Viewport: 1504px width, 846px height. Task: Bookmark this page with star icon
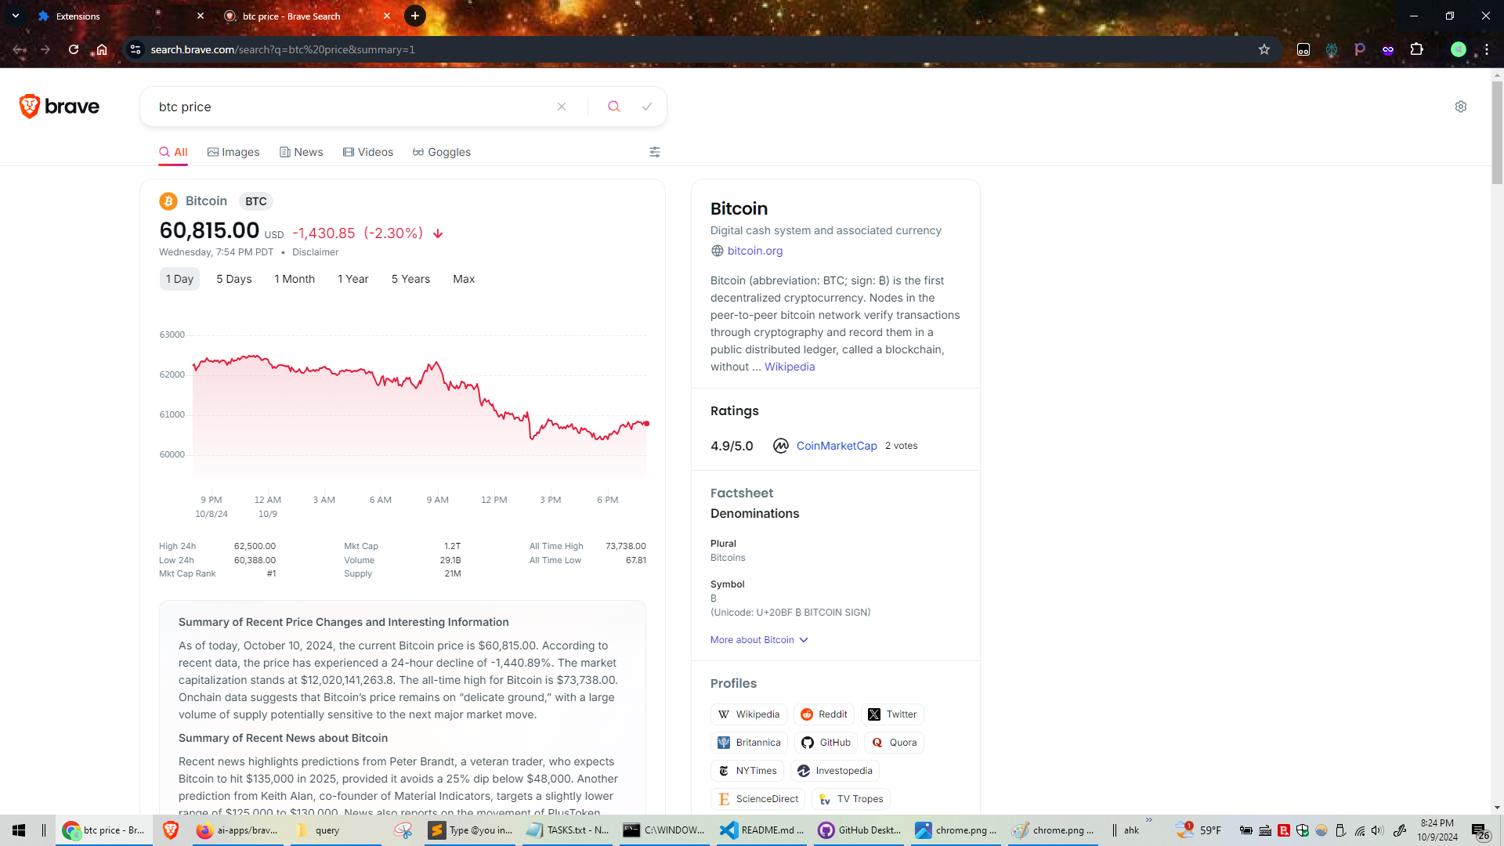pyautogui.click(x=1264, y=49)
